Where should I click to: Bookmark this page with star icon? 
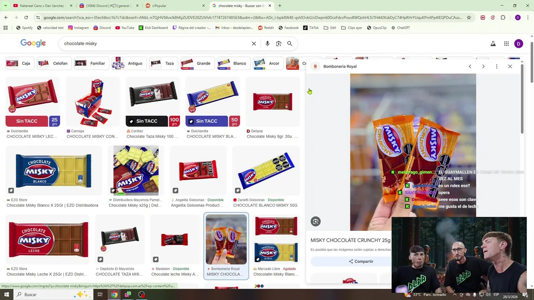coord(469,17)
